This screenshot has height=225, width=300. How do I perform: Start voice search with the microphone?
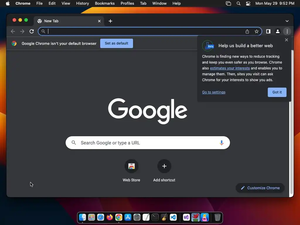pyautogui.click(x=221, y=143)
